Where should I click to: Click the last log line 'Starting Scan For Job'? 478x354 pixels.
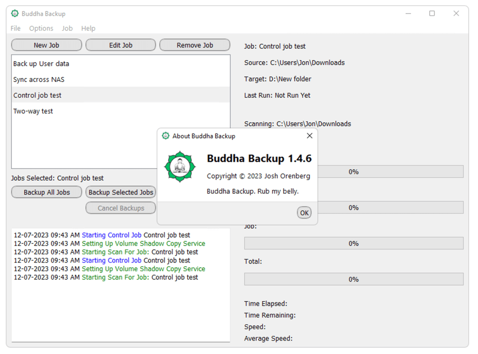point(106,277)
